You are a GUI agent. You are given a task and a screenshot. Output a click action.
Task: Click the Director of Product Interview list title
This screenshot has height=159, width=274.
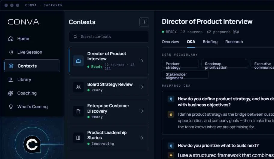107,56
